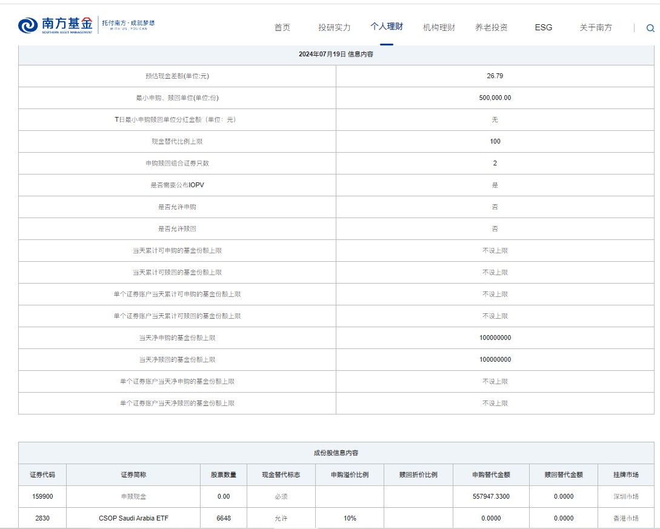The height and width of the screenshot is (529, 660).
Task: Click 单个证券账户当天累计可申购的基金份额上限 label
Action: tap(177, 294)
